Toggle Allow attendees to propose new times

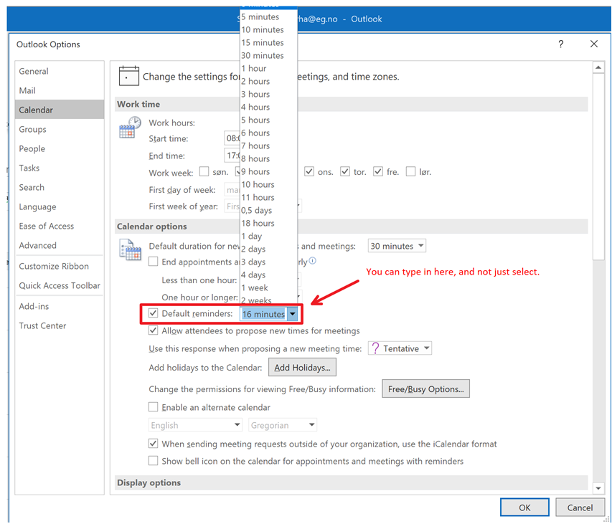click(x=154, y=331)
